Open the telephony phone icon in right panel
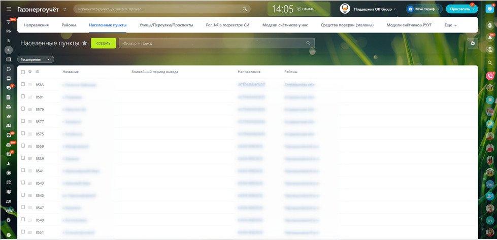Image resolution: width=497 pixels, height=240 pixels. 490,76
